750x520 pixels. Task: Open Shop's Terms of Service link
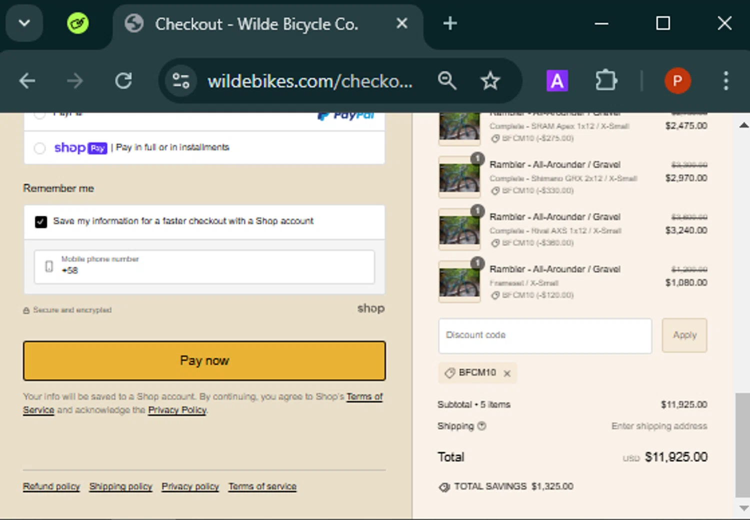pyautogui.click(x=364, y=396)
